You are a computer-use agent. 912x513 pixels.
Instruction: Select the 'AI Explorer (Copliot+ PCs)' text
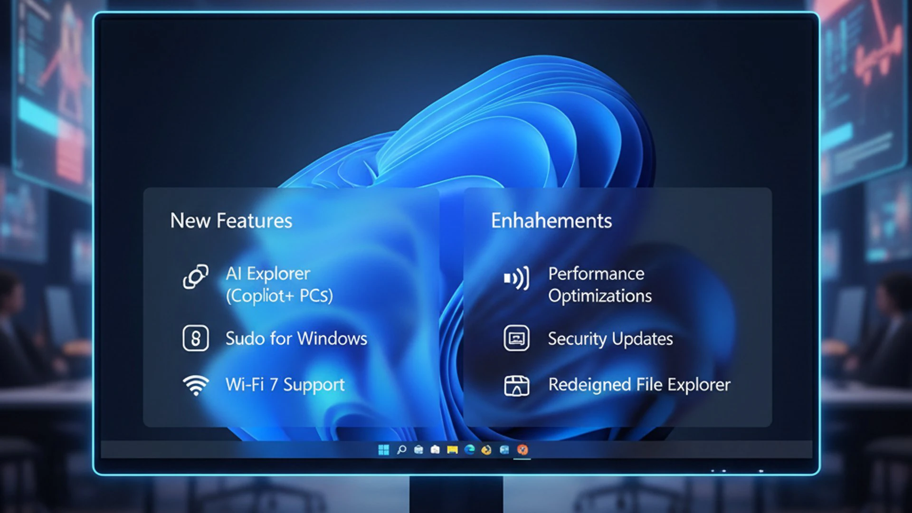coord(279,285)
